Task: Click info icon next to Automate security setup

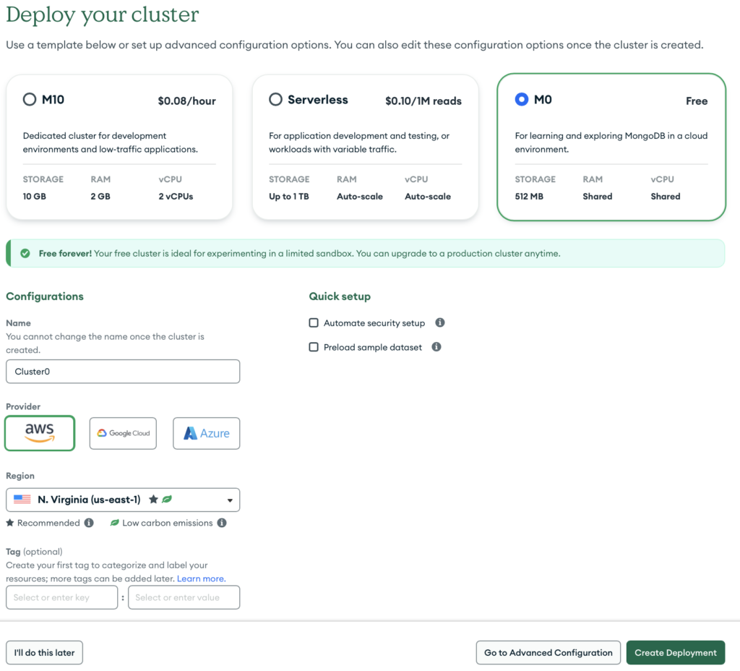Action: (x=440, y=323)
